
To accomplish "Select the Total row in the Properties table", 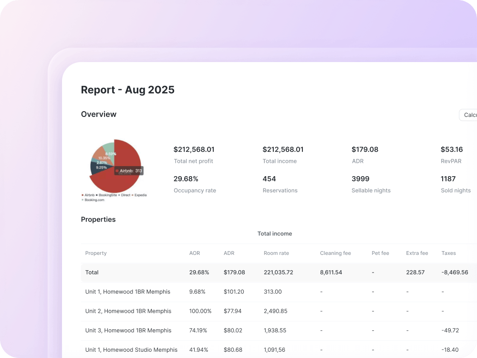I will pyautogui.click(x=92, y=272).
